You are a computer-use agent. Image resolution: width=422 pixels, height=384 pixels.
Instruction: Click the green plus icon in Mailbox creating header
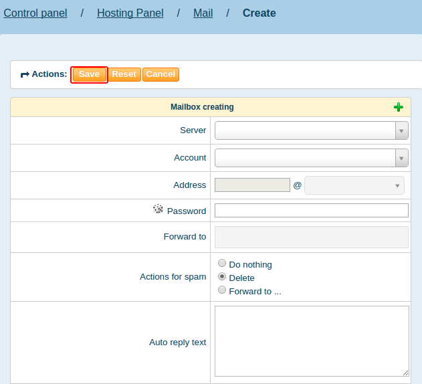coord(399,107)
